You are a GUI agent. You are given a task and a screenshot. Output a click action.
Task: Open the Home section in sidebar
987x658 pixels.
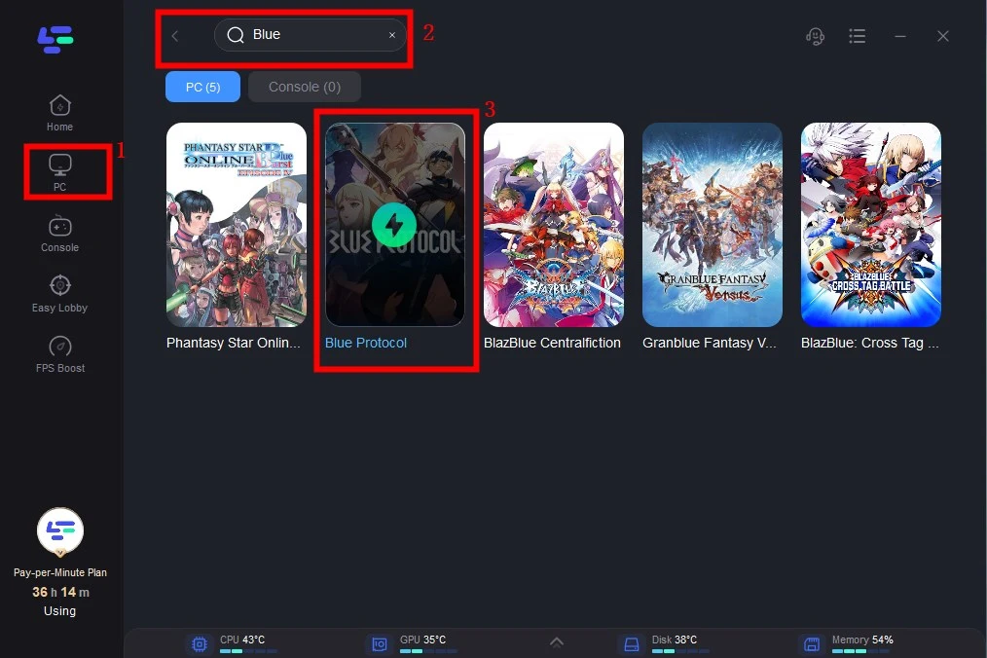[x=59, y=113]
